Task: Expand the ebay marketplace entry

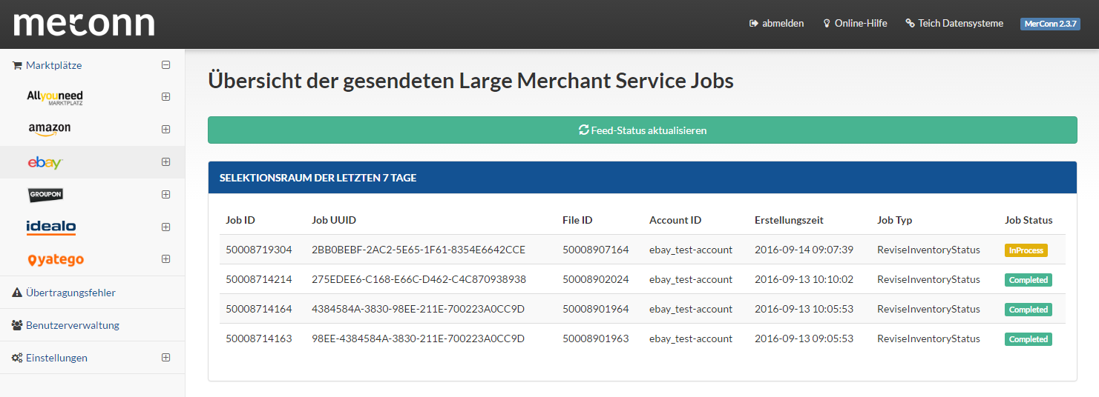Action: tap(165, 162)
